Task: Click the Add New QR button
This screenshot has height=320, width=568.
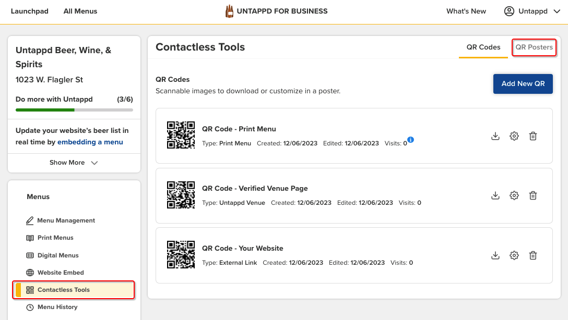Action: (523, 83)
